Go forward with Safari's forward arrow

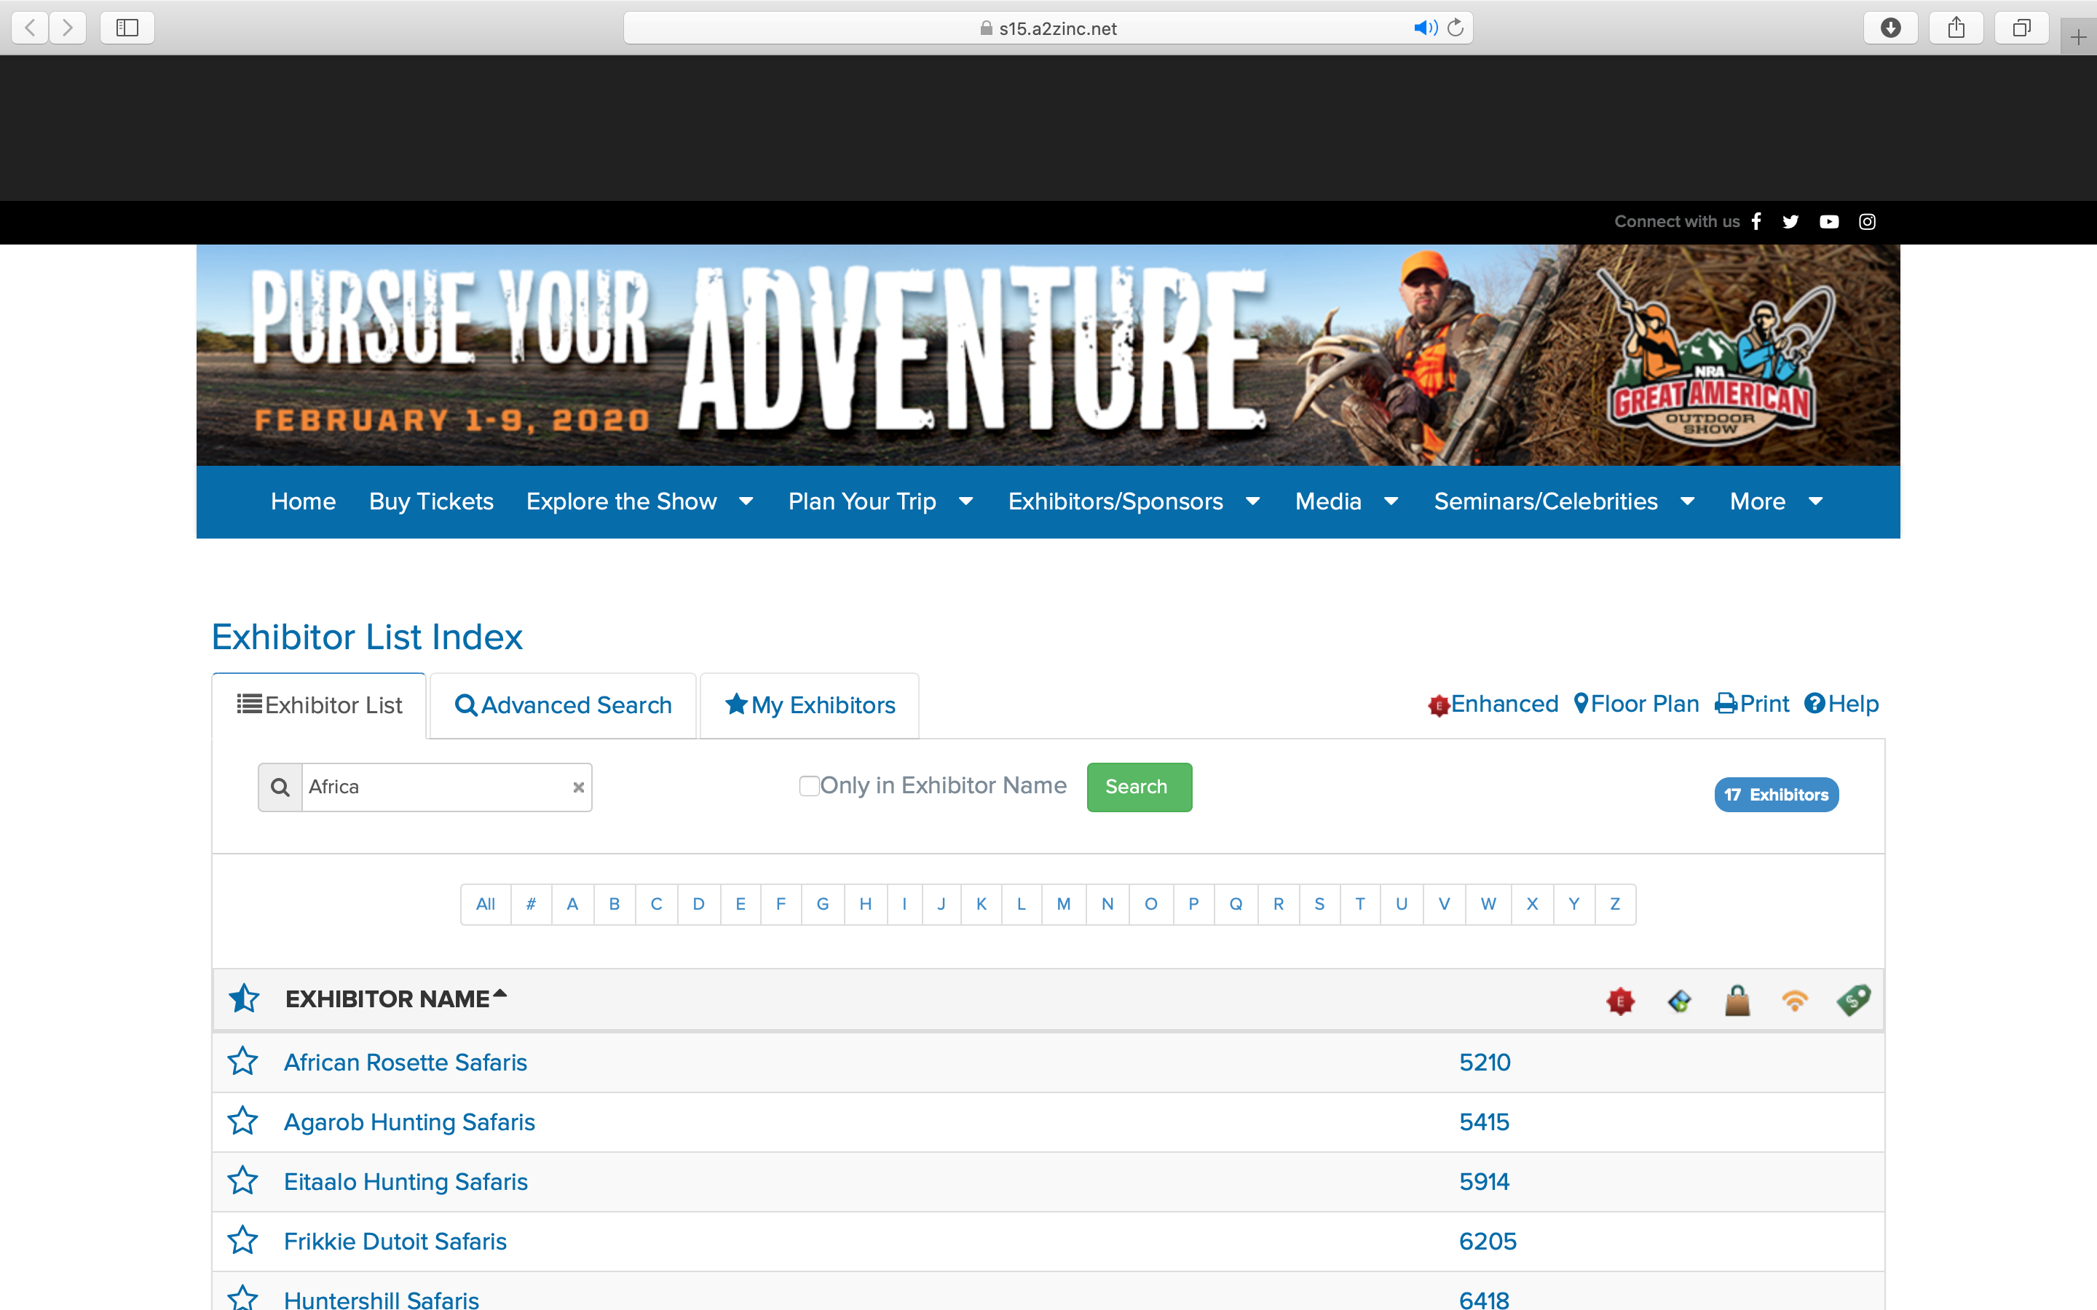click(68, 28)
